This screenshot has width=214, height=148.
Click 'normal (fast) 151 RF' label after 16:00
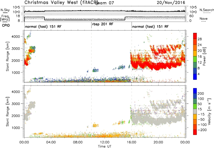pos(150,26)
